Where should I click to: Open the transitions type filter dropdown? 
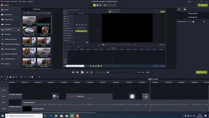(39, 13)
